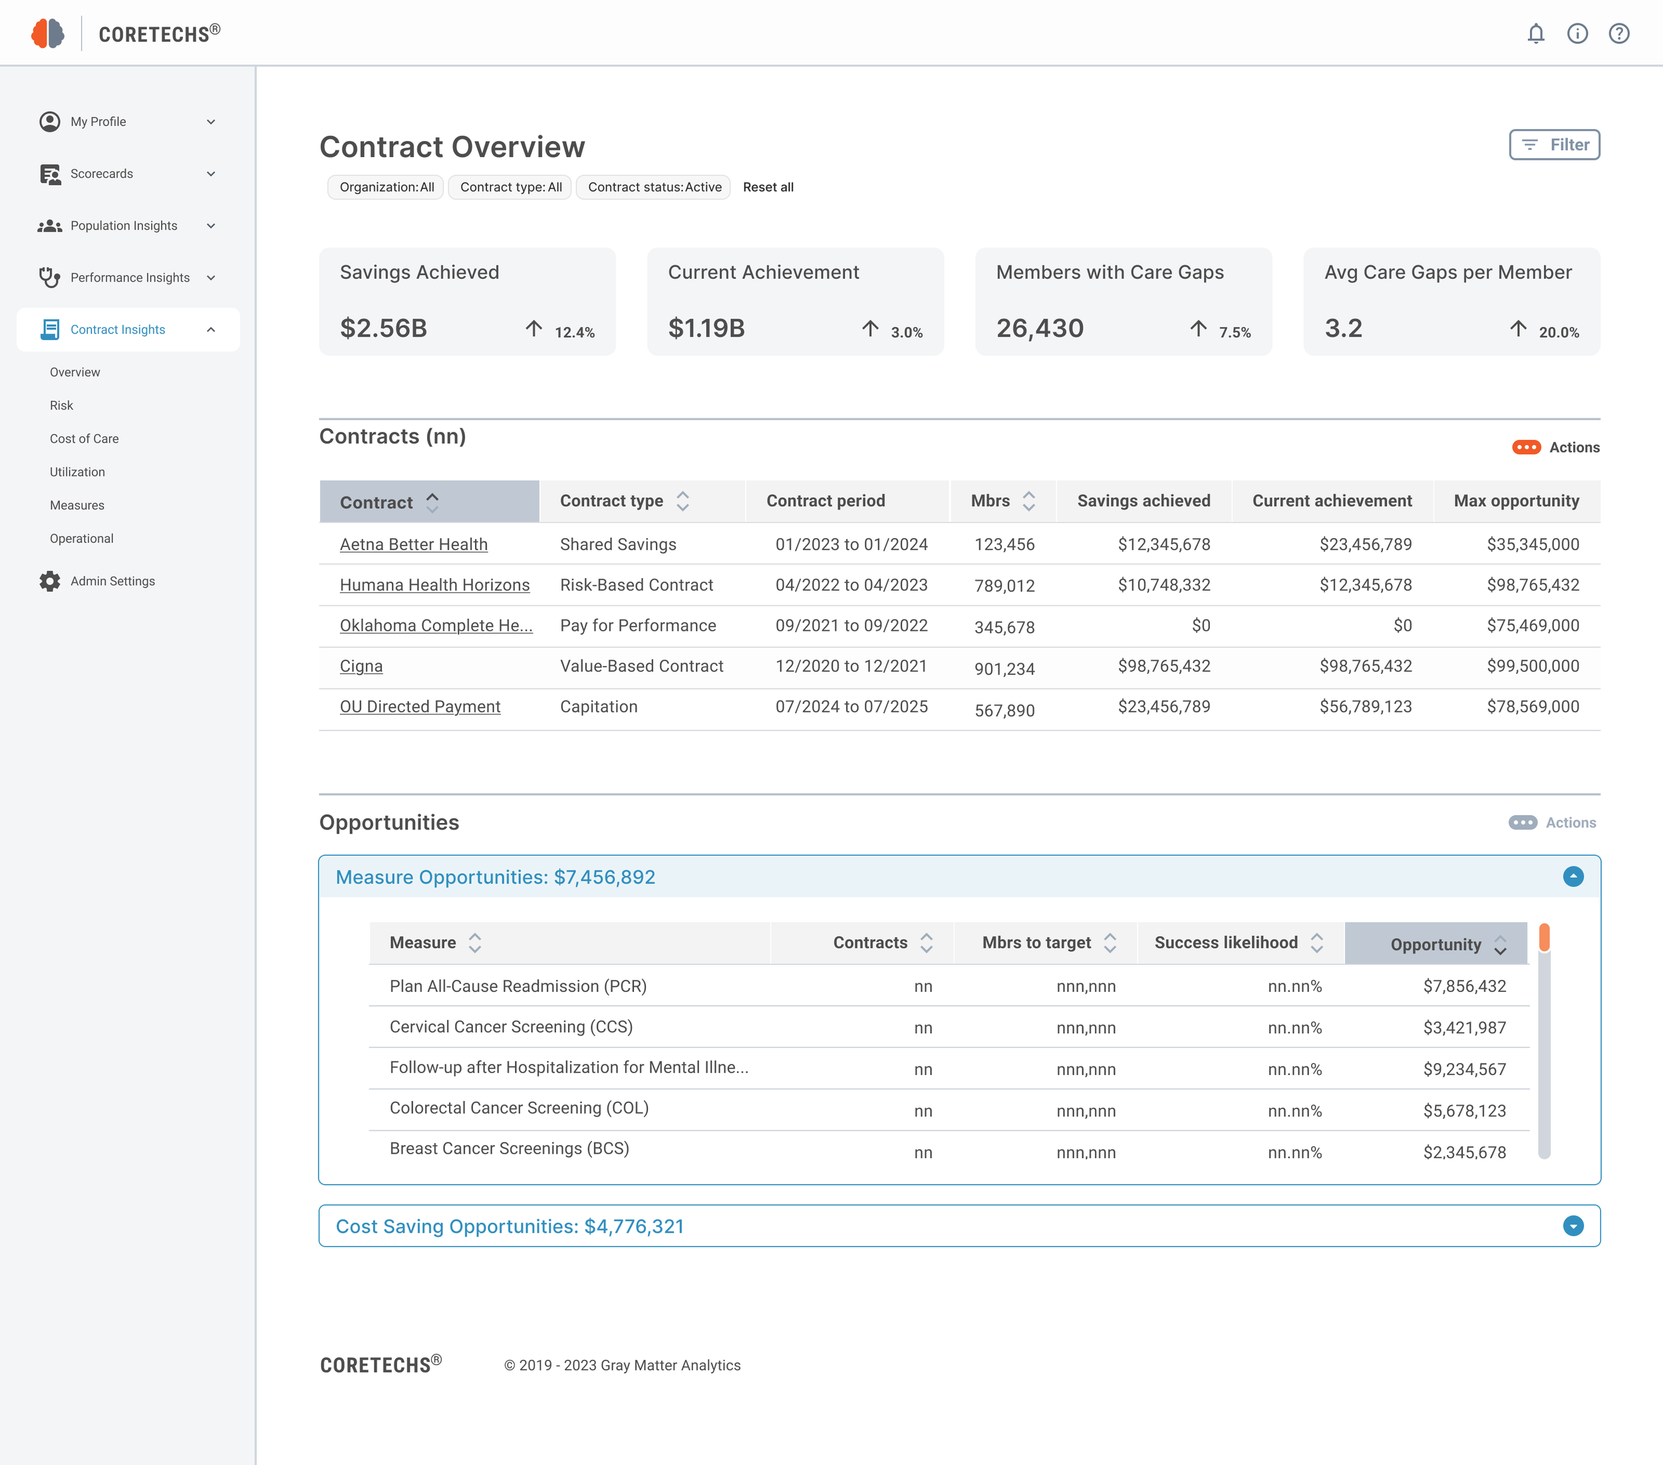Open the Aetna Better Health contract link
The image size is (1663, 1465).
pos(413,544)
